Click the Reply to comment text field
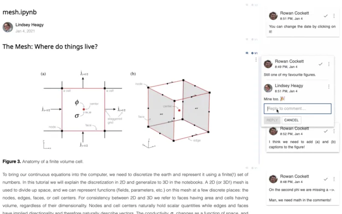This screenshot has width=342, height=214. tap(297, 109)
